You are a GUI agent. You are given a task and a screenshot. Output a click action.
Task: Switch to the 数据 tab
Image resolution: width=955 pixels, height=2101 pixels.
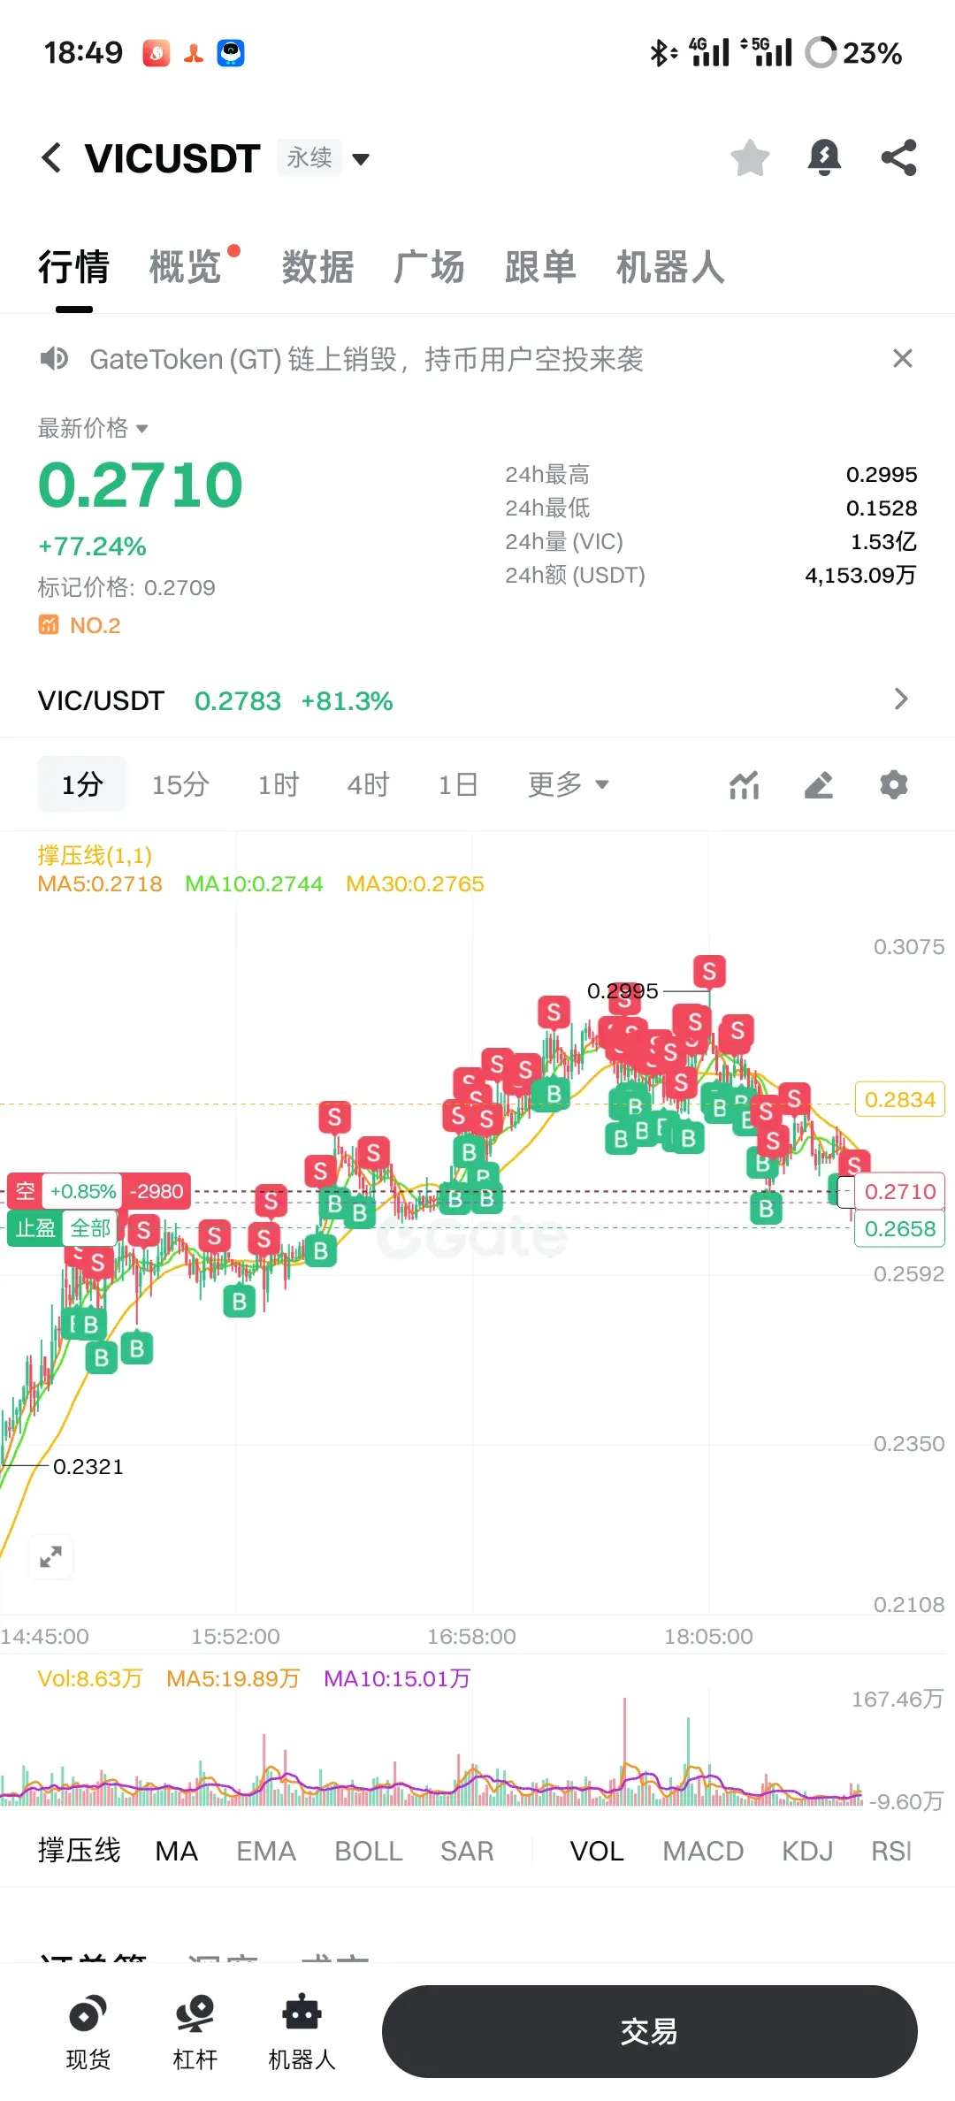click(x=318, y=267)
